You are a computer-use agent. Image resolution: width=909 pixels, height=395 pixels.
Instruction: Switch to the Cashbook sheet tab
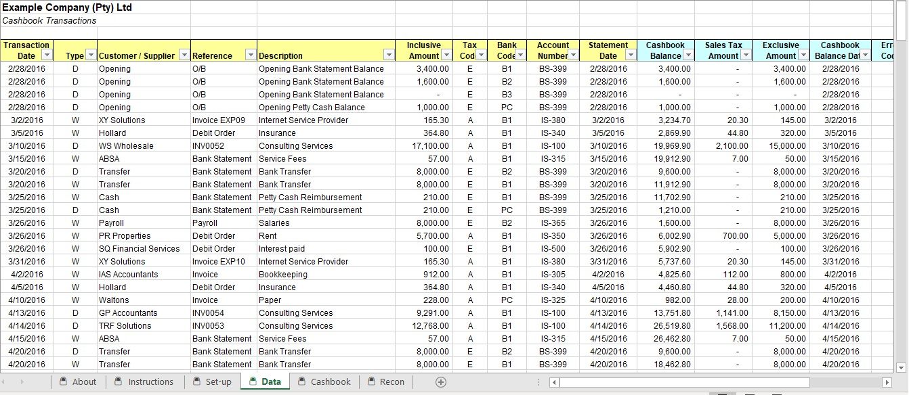(x=330, y=381)
